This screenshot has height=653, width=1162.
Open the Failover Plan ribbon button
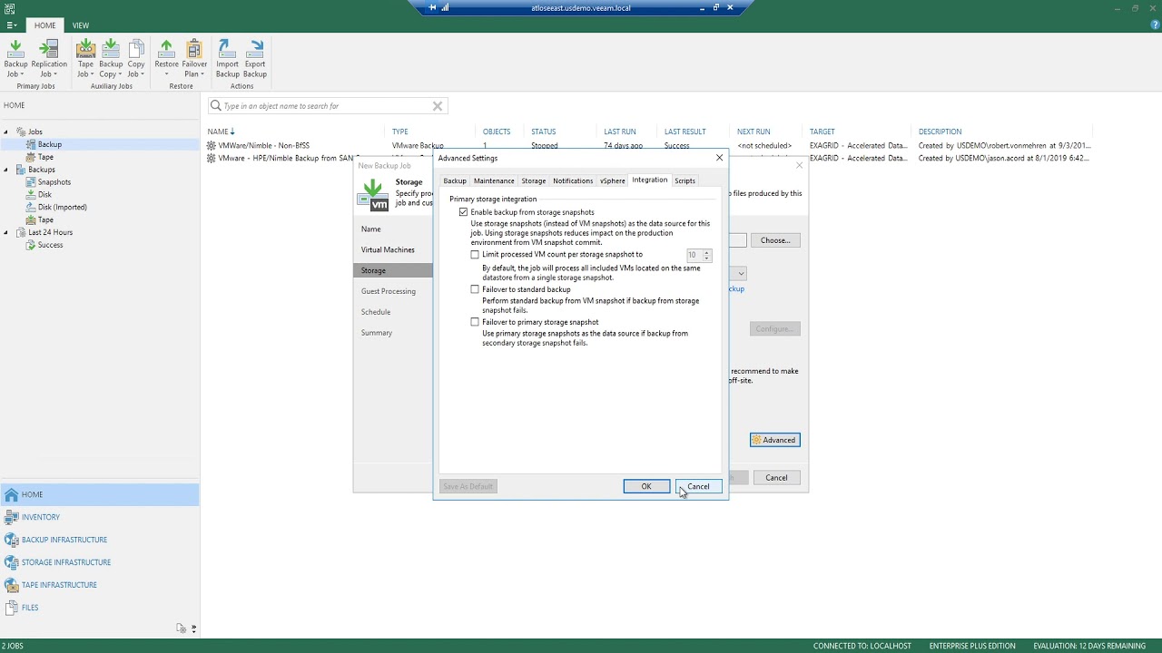click(x=194, y=59)
